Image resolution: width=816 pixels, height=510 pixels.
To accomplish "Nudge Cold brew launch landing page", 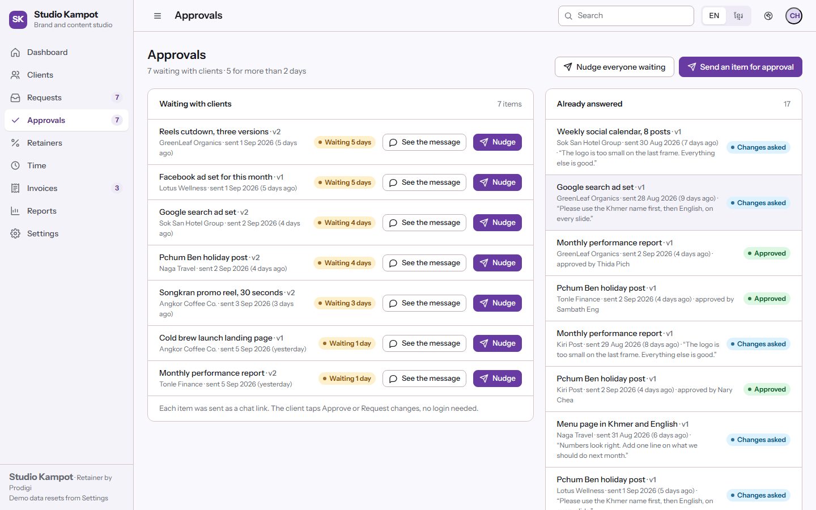I will (x=497, y=343).
